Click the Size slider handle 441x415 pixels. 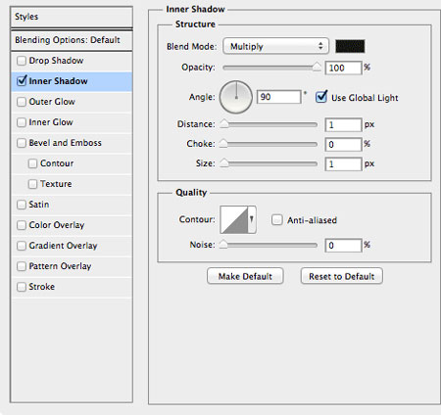(x=224, y=162)
